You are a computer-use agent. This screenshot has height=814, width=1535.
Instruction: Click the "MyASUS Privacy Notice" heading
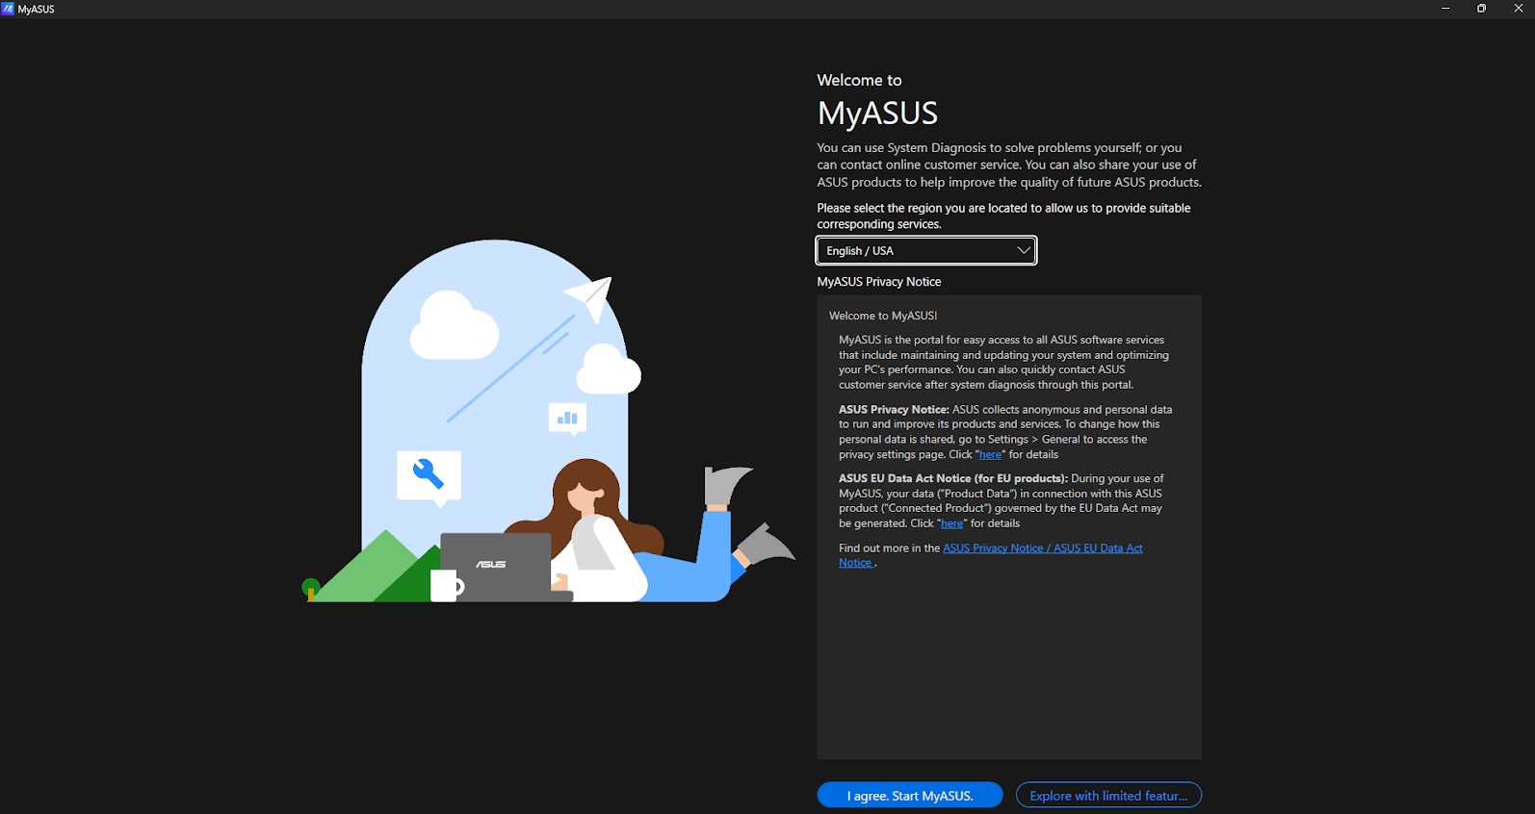pyautogui.click(x=879, y=282)
